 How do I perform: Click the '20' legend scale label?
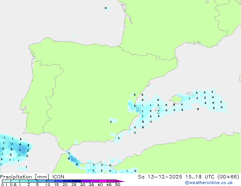tap(65, 184)
